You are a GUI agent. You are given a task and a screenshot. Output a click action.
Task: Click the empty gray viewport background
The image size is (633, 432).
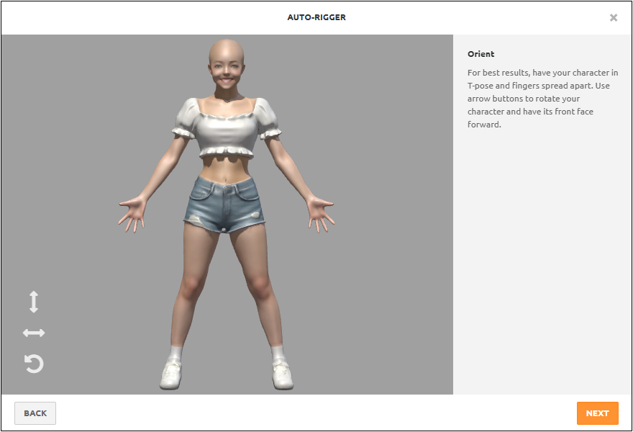381,302
